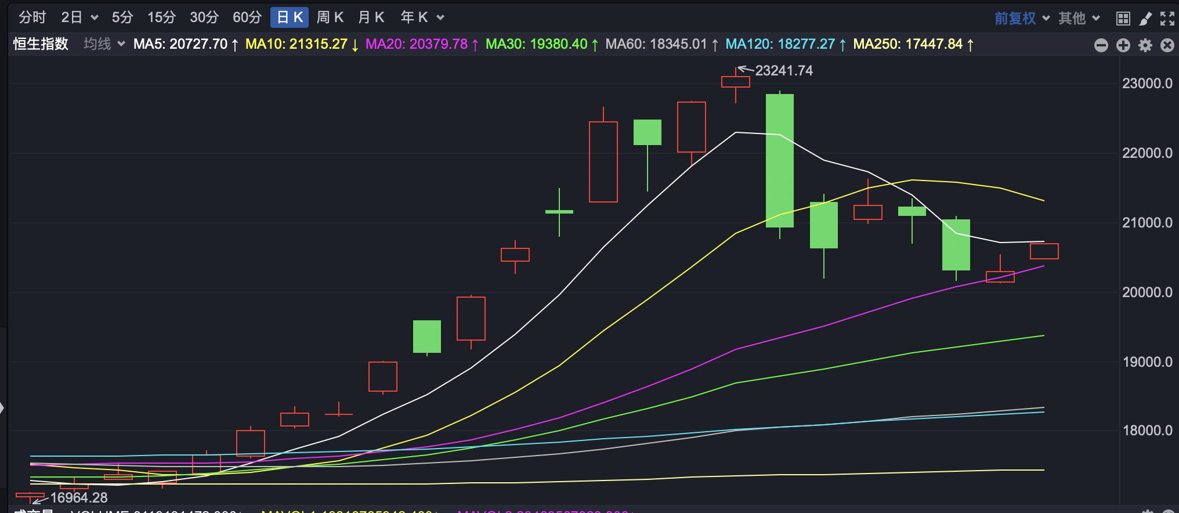The width and height of the screenshot is (1179, 513).
Task: Click the grid layout icon
Action: 1123,19
